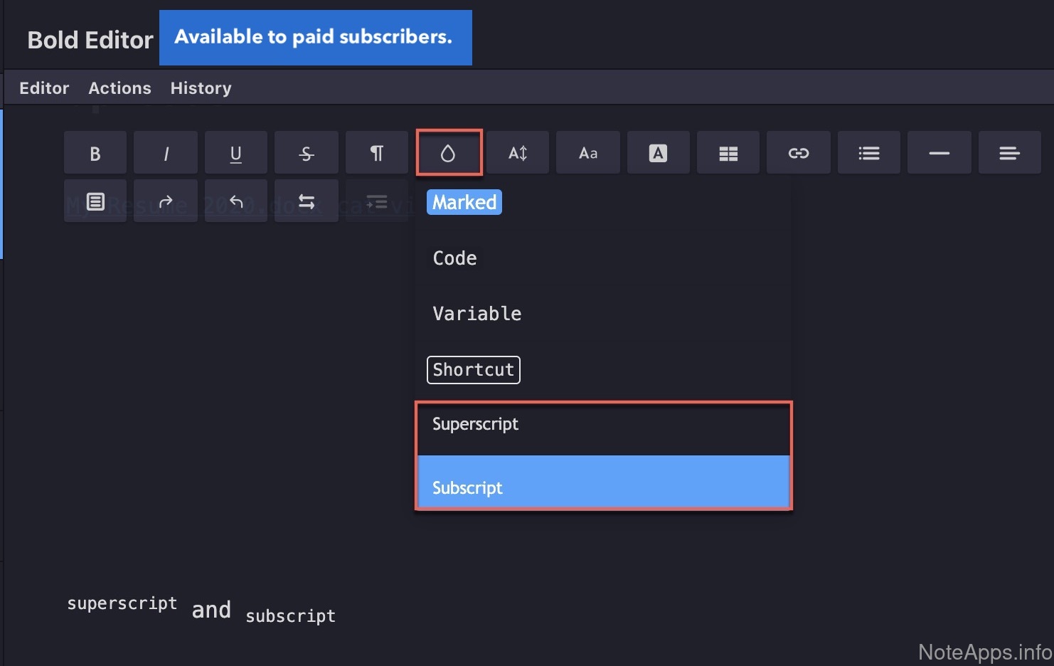Insert a horizontal rule line
Screen dimensions: 1054x666
(x=939, y=153)
